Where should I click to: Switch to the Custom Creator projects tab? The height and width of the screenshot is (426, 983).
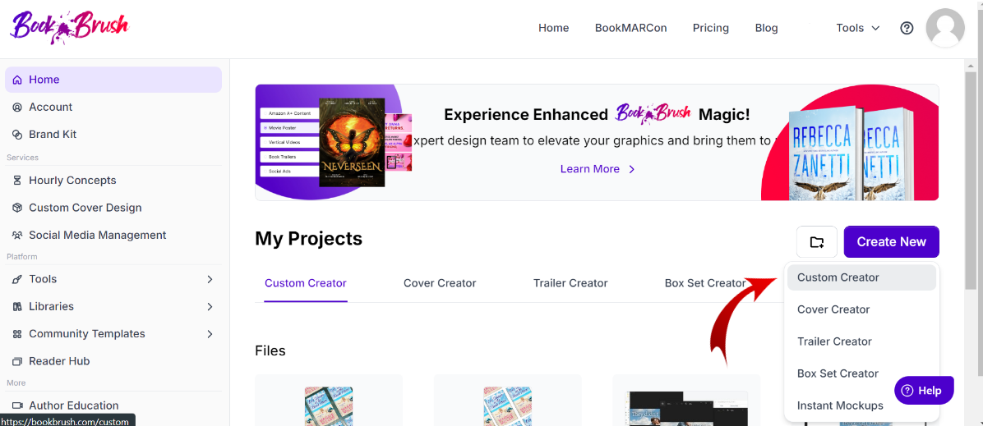pyautogui.click(x=305, y=283)
